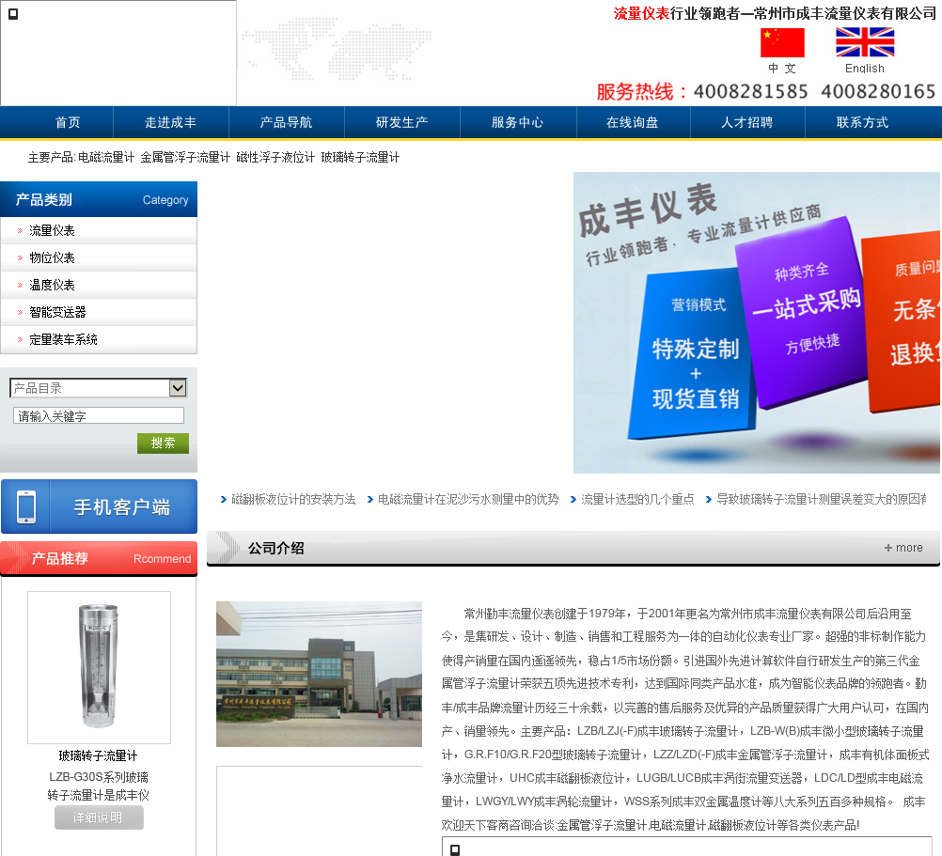Viewport: 942px width, 856px height.
Task: Open article 磁翻板液位计的安装方法
Action: click(x=293, y=499)
